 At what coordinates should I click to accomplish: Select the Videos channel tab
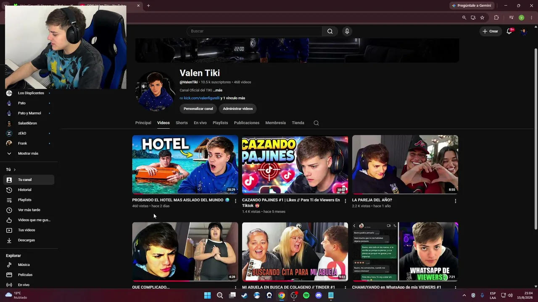click(164, 123)
